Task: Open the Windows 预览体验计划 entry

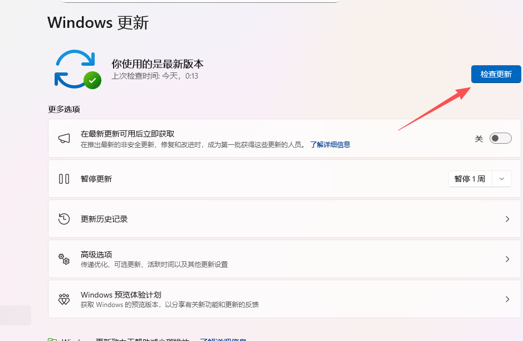Action: (x=121, y=295)
